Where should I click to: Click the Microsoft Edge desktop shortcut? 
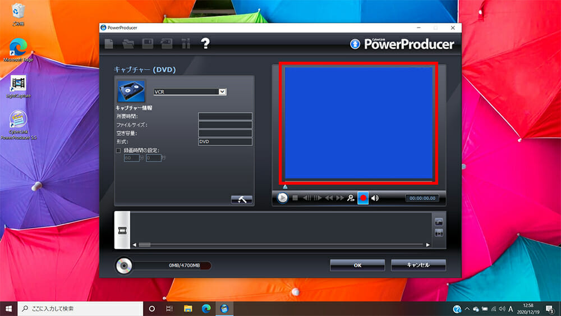point(19,50)
